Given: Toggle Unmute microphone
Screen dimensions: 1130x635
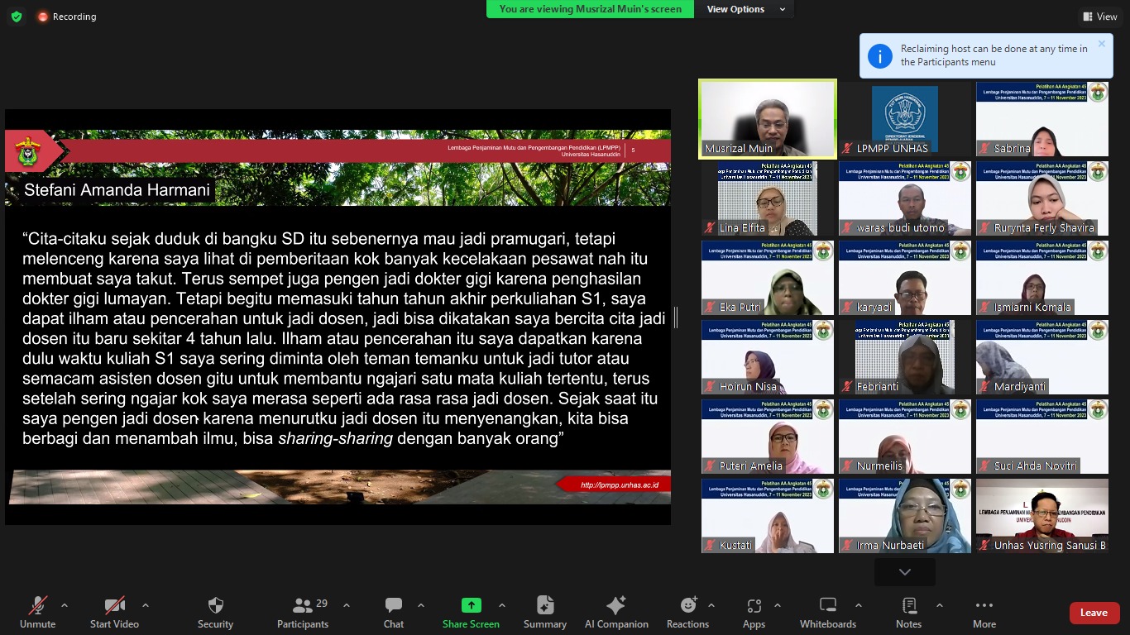Looking at the screenshot, I should (38, 612).
